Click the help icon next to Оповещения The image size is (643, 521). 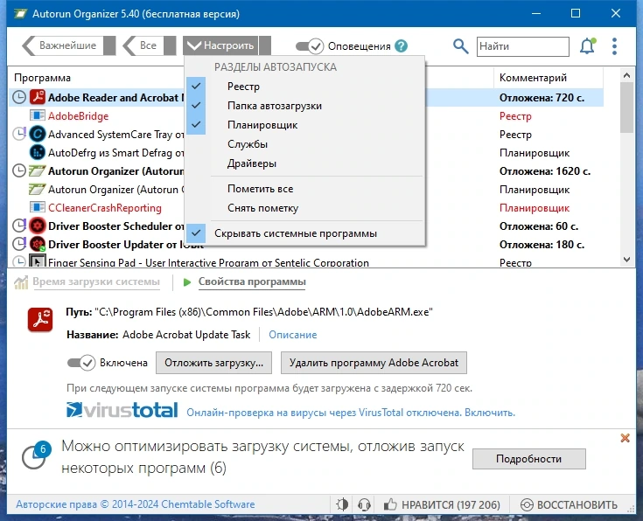click(x=401, y=46)
